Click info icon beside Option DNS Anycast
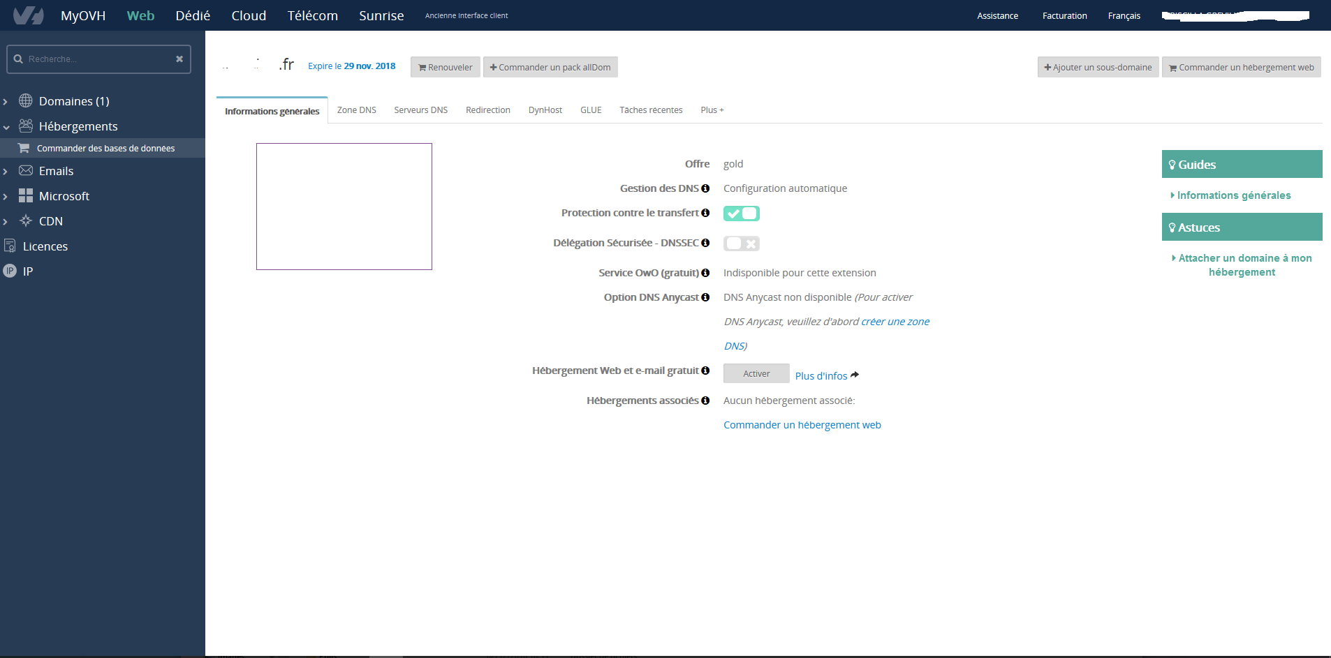 [705, 297]
